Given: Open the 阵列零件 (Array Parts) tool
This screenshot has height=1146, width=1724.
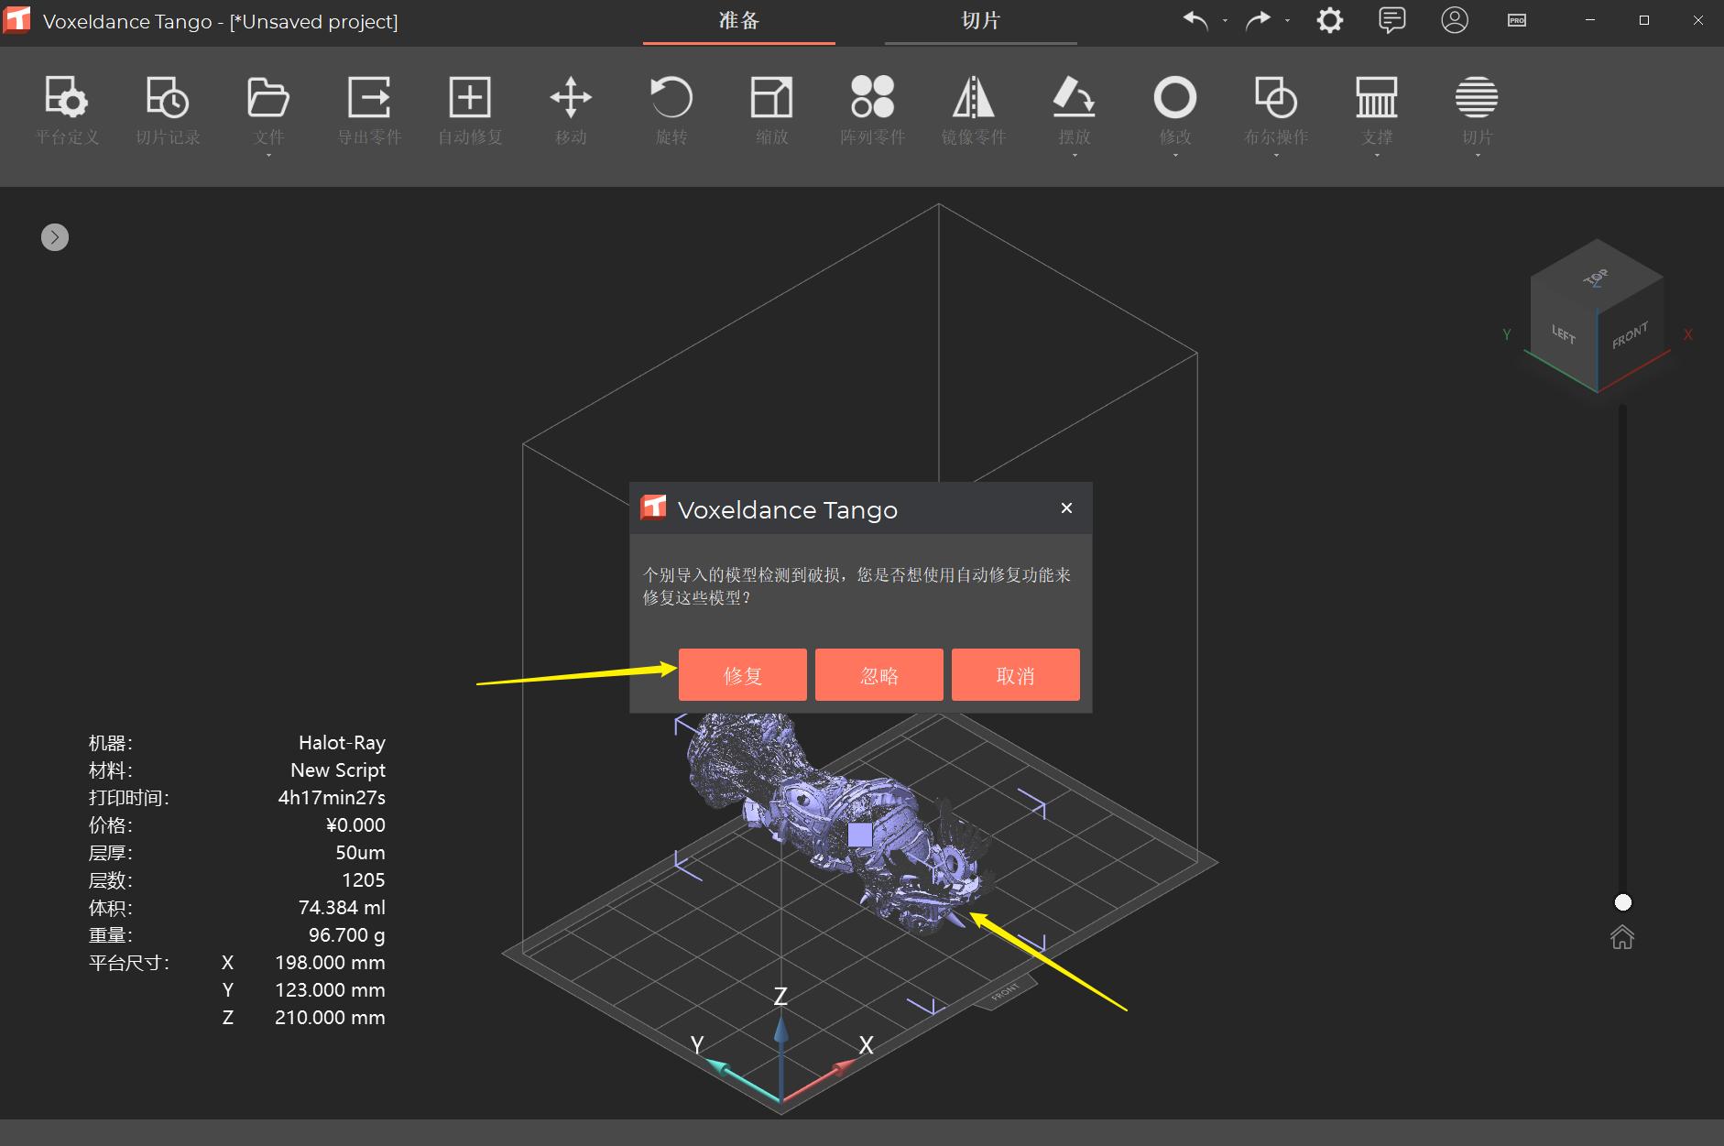Looking at the screenshot, I should click(871, 110).
